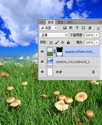Switch to the 通道 tab
The height and width of the screenshot is (125, 102).
click(60, 22)
